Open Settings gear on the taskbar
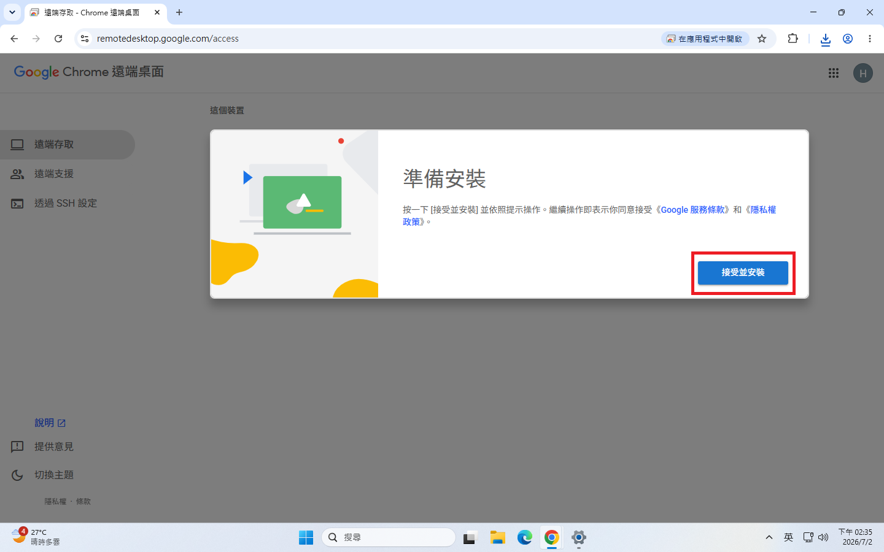Image resolution: width=884 pixels, height=552 pixels. 578,537
